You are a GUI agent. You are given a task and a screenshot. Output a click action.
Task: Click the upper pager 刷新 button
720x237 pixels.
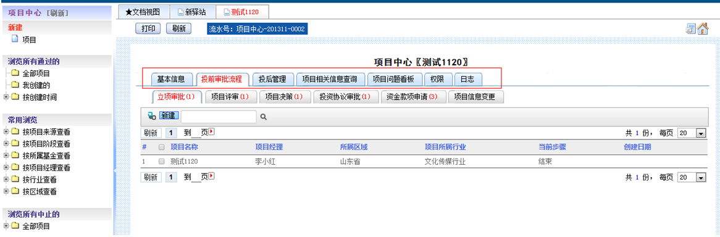tap(151, 133)
